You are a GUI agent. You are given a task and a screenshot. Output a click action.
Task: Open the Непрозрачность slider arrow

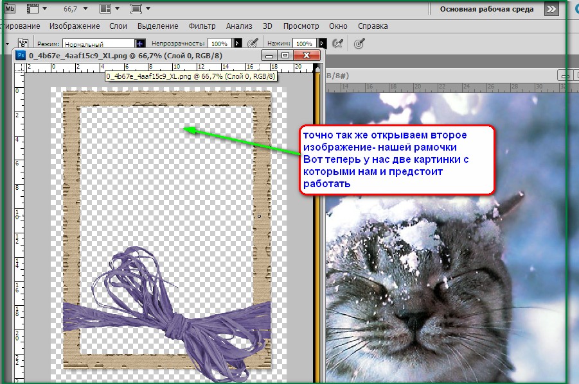click(238, 44)
